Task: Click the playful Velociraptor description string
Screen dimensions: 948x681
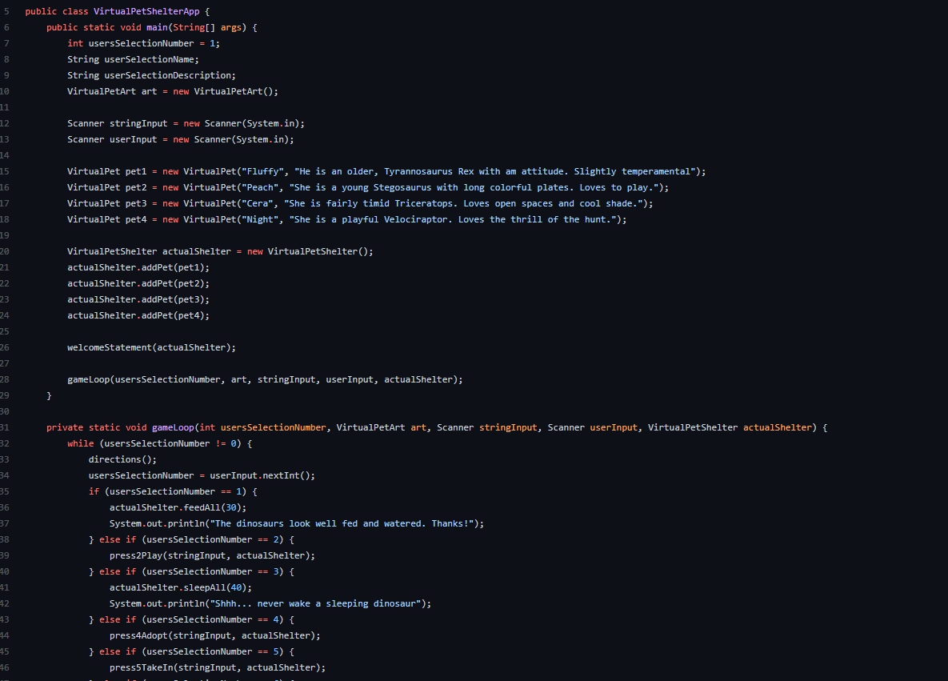Action: point(452,219)
